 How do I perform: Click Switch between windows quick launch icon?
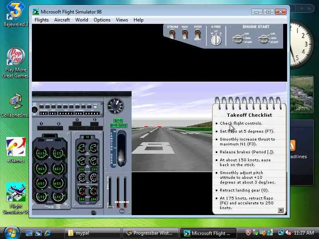(38, 233)
